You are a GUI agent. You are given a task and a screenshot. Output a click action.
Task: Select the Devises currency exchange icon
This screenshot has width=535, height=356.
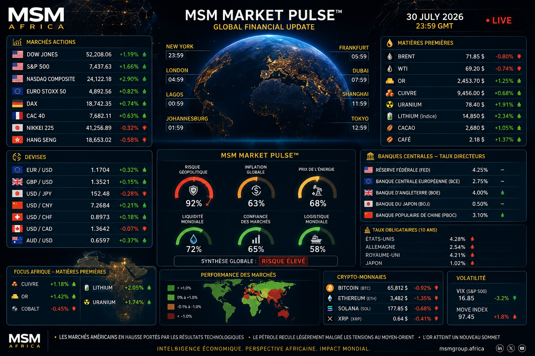pos(17,157)
